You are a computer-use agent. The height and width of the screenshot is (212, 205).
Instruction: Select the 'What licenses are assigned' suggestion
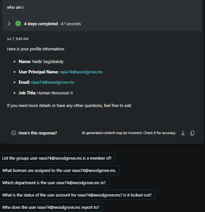pos(59,170)
